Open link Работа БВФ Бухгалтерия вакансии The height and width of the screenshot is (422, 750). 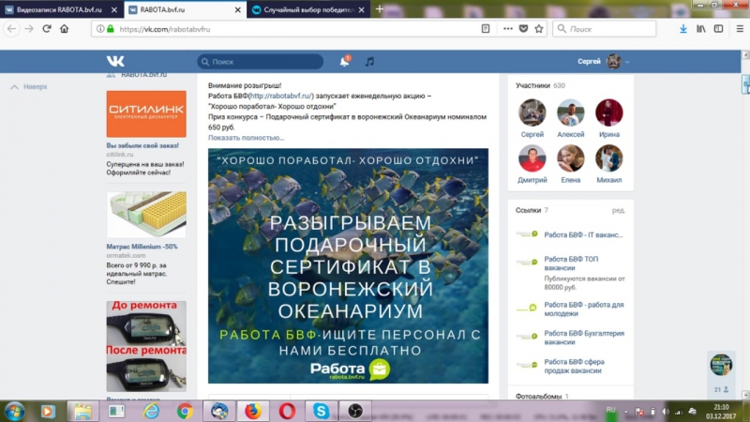click(584, 338)
